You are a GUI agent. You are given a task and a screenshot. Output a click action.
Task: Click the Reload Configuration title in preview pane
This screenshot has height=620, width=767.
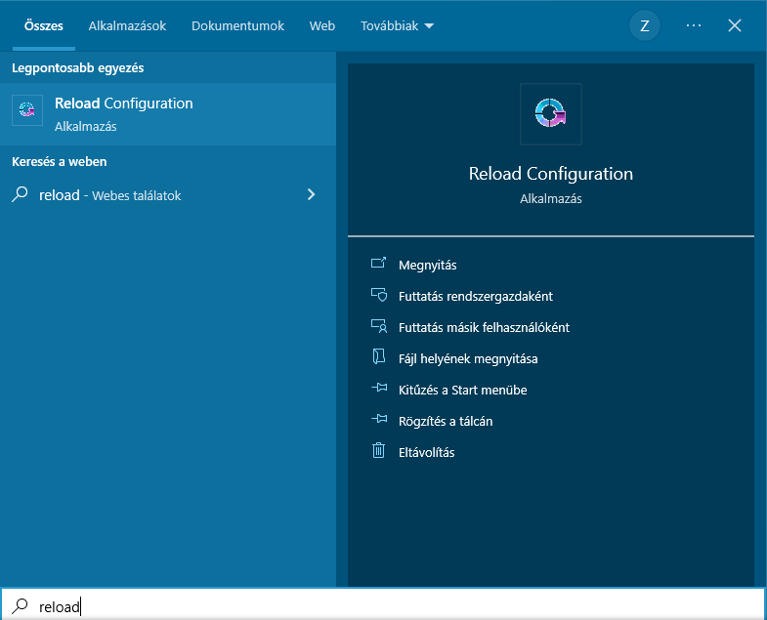(551, 174)
